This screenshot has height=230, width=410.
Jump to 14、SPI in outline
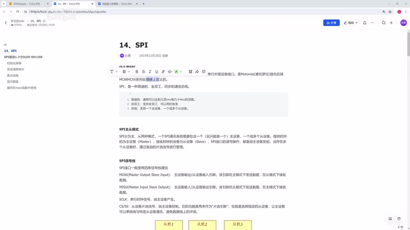[x=10, y=51]
